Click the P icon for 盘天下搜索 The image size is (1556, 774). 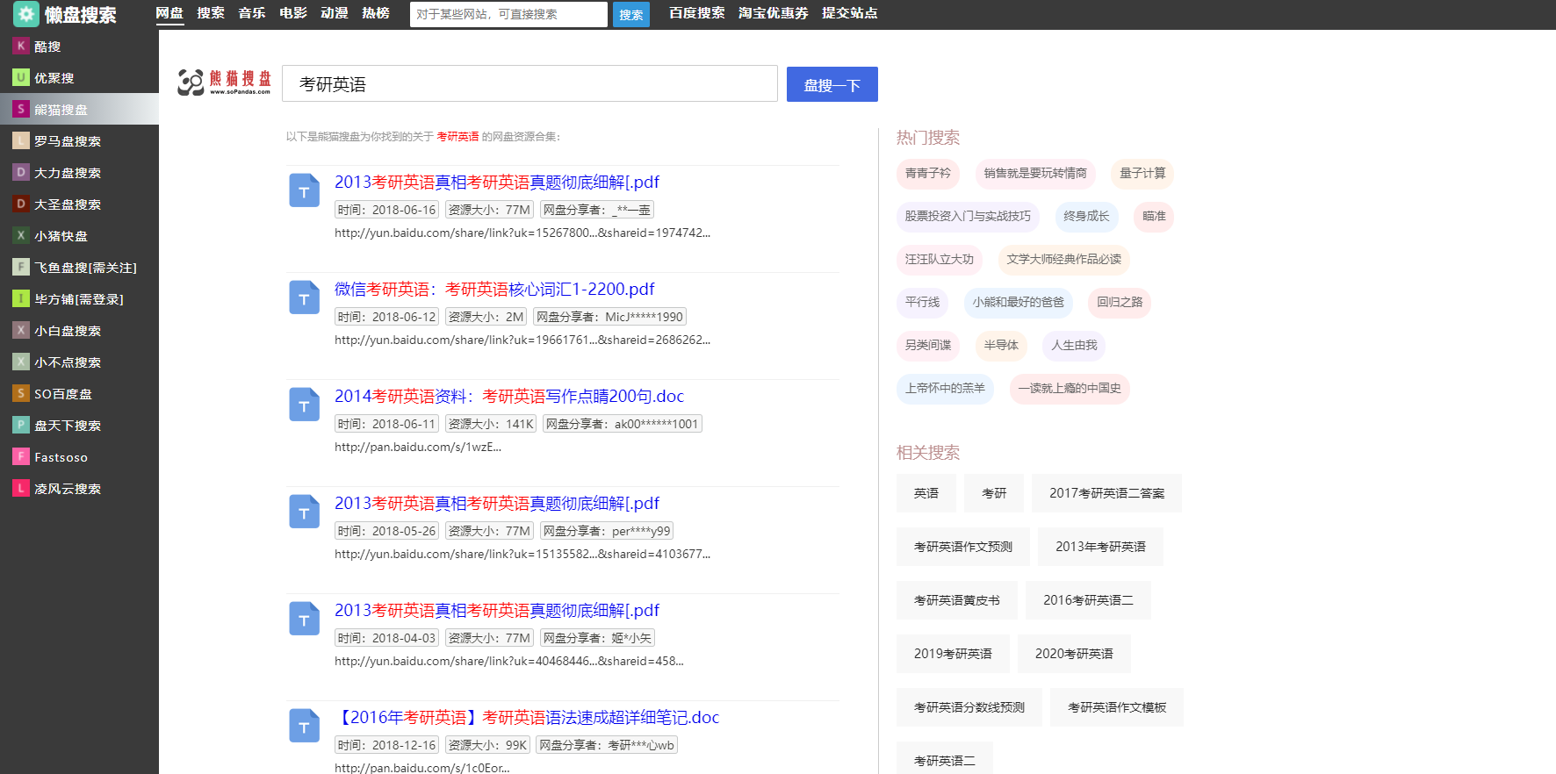(21, 425)
